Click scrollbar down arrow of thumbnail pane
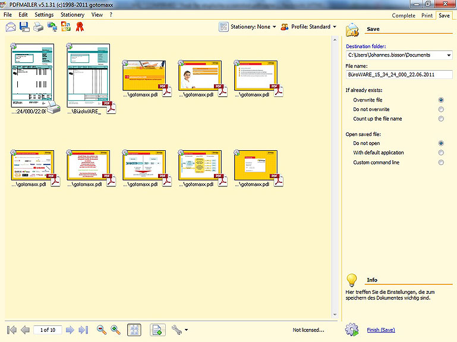Viewport: 457px width, 342px height. click(x=335, y=315)
